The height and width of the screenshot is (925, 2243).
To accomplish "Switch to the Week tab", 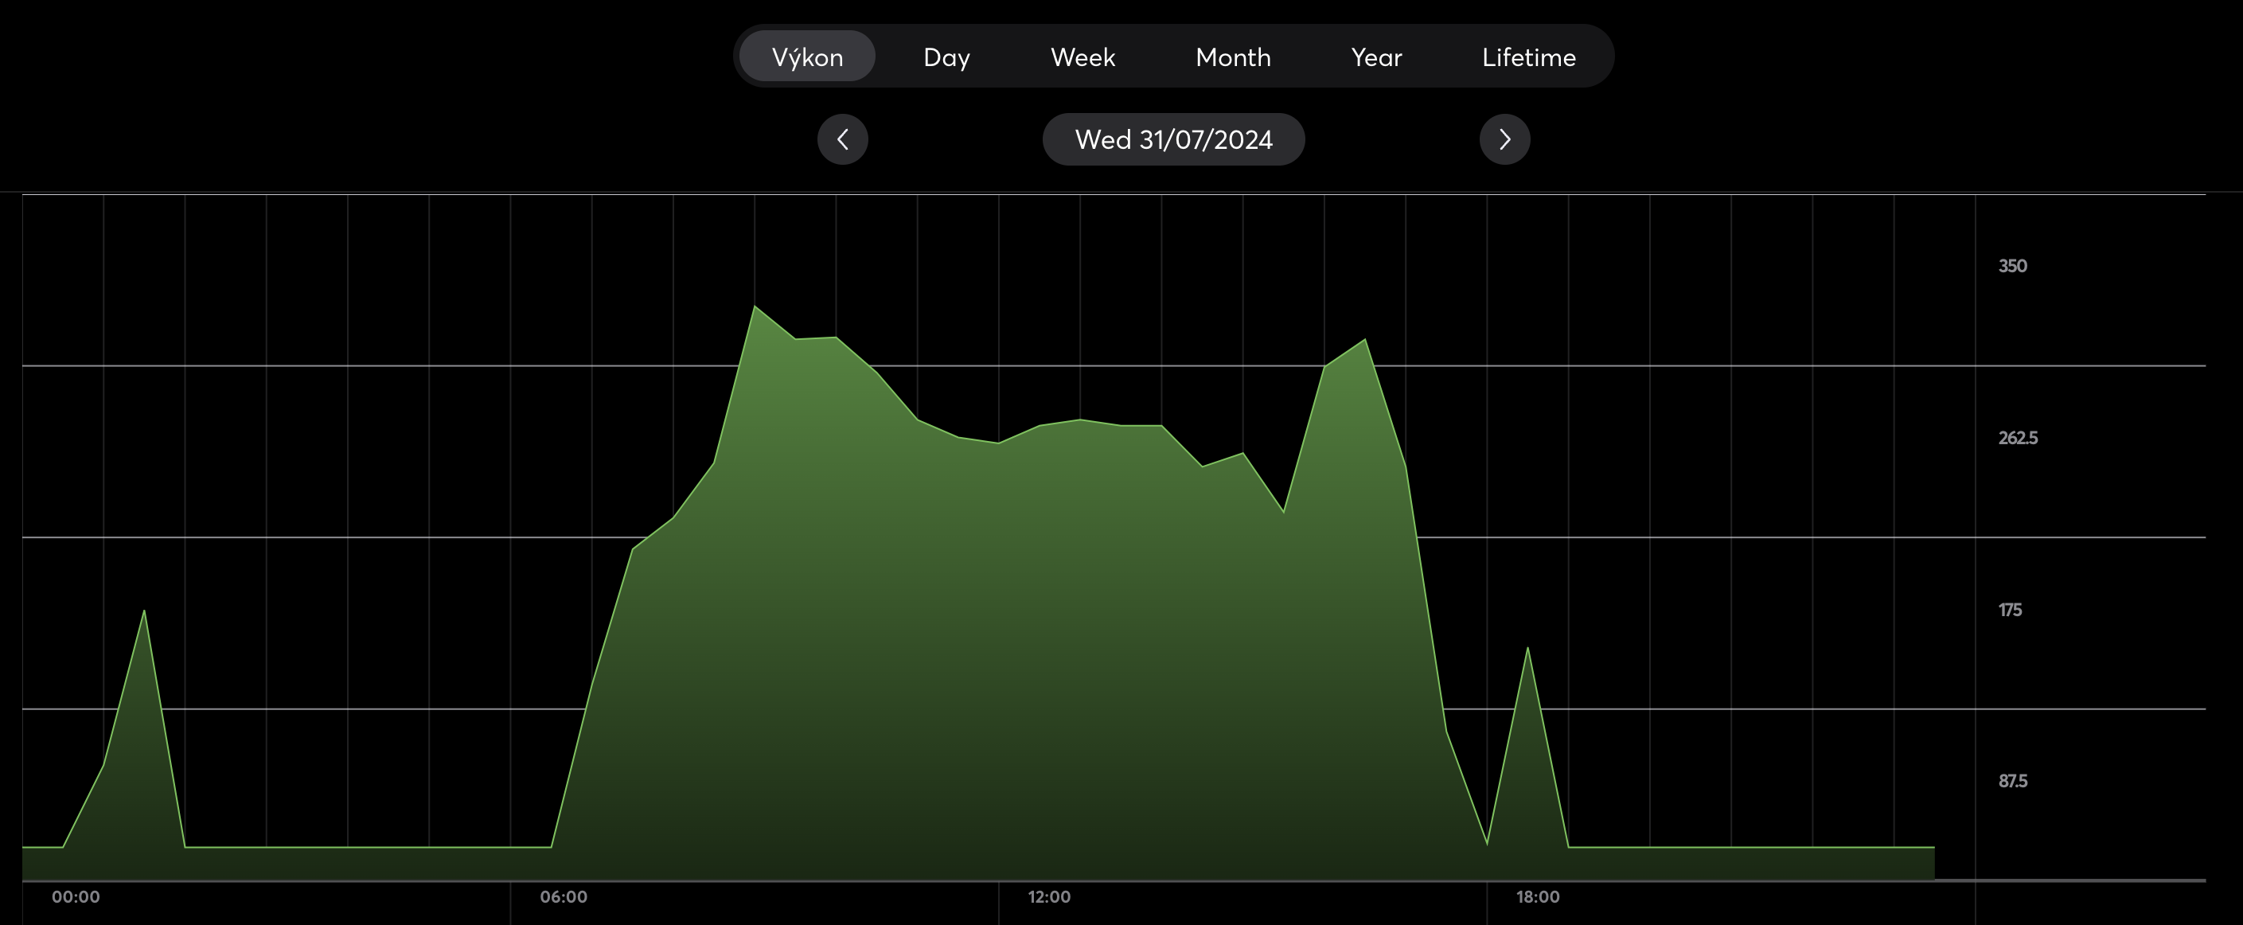I will click(1082, 57).
